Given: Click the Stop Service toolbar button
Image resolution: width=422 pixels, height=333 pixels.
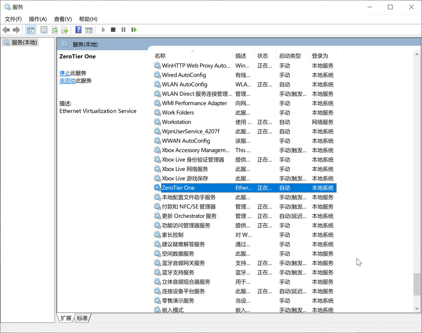Looking at the screenshot, I should 113,30.
